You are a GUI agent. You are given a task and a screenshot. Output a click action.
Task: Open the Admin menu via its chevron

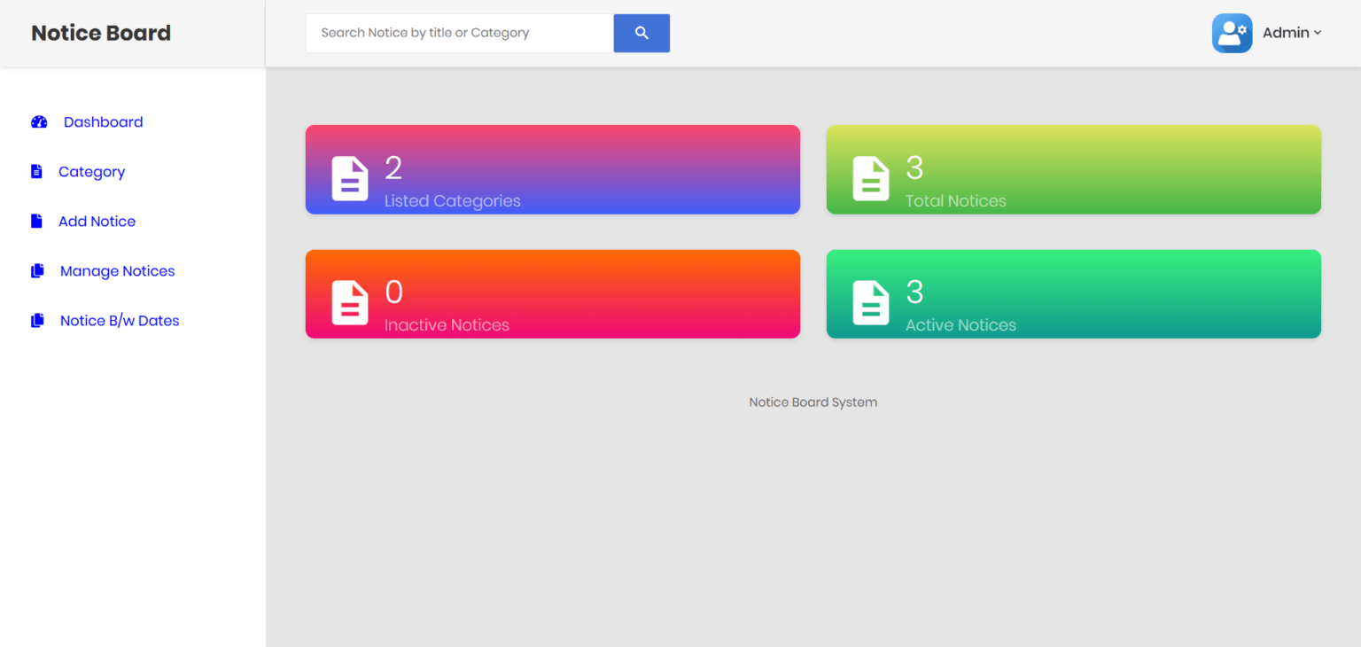click(x=1318, y=33)
